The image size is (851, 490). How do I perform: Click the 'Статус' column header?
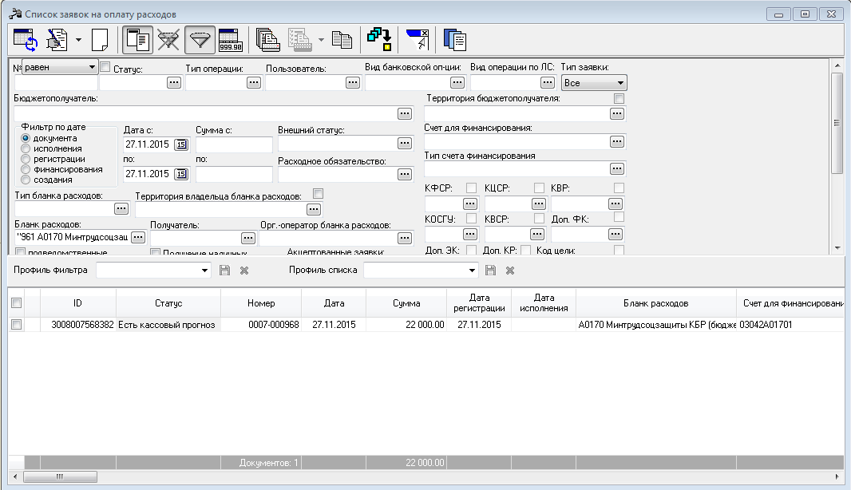tap(168, 303)
